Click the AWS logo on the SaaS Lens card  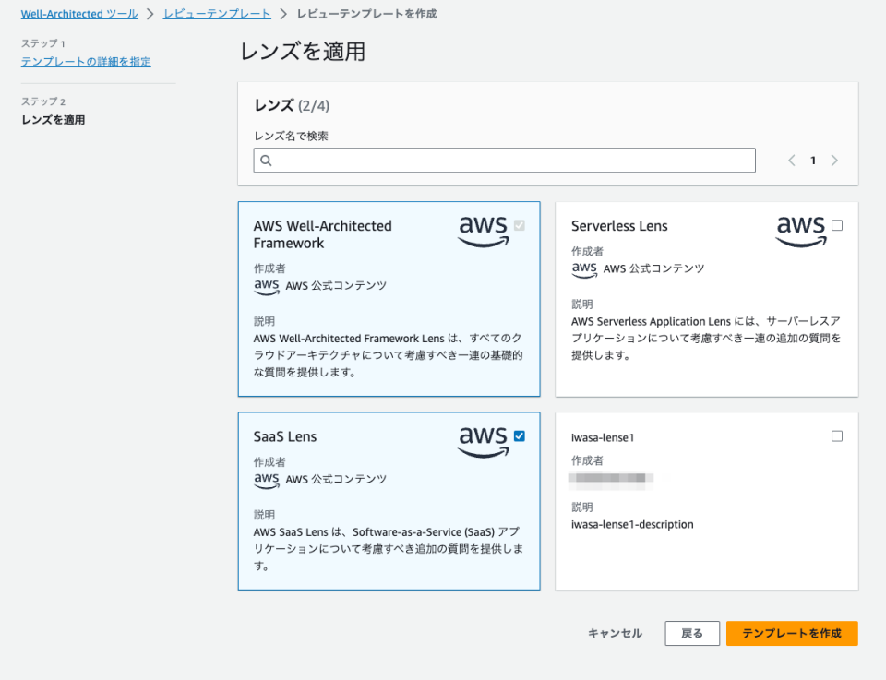[x=482, y=443]
